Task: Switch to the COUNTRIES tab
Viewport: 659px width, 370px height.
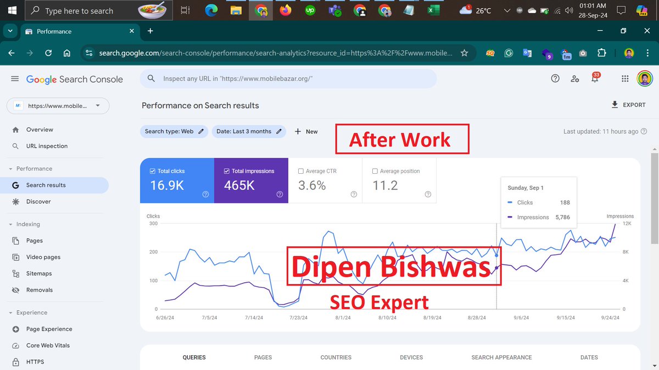Action: (x=336, y=357)
